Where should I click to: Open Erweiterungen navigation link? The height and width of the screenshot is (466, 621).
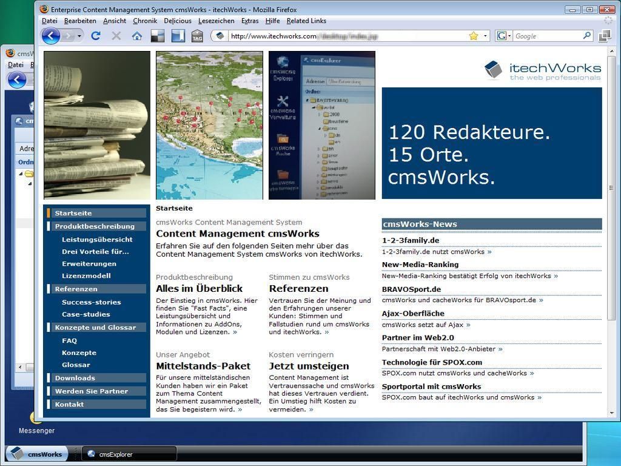(89, 263)
